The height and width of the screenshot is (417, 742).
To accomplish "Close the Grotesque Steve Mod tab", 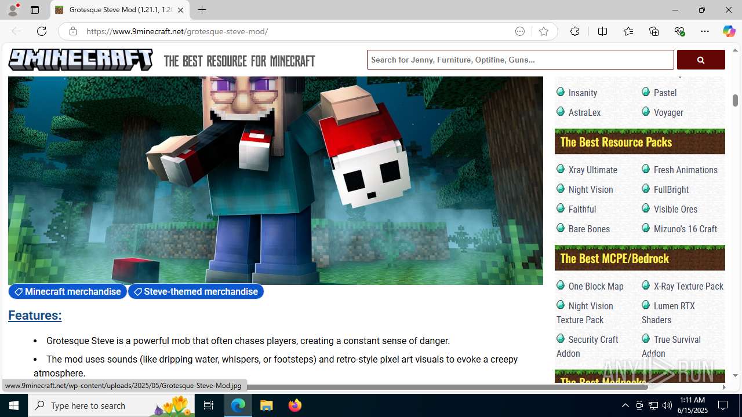I will [180, 10].
